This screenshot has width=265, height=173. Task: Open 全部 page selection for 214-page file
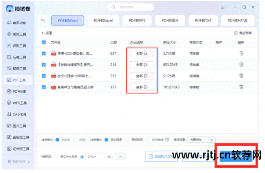click(x=142, y=65)
